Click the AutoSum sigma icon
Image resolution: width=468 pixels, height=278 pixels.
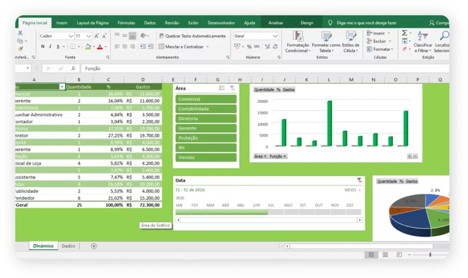point(404,33)
